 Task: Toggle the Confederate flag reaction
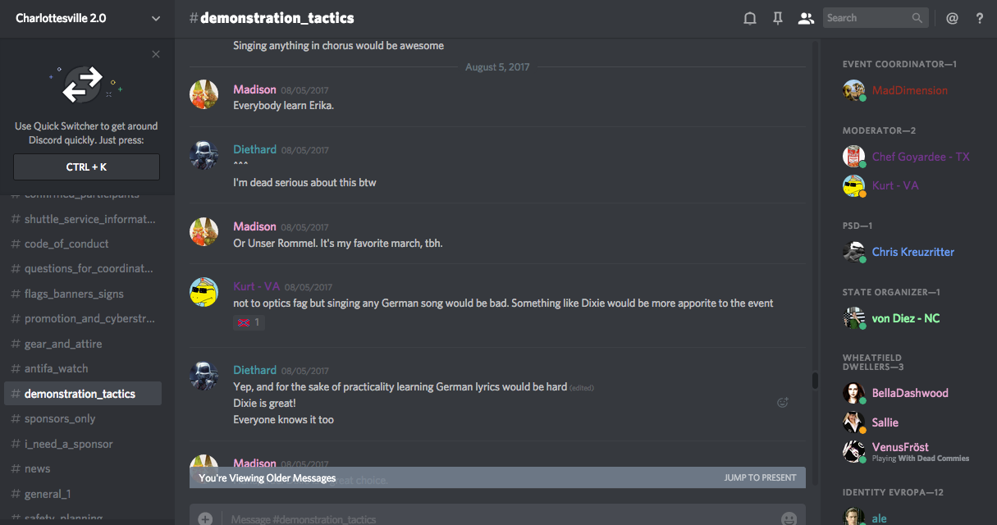(249, 322)
